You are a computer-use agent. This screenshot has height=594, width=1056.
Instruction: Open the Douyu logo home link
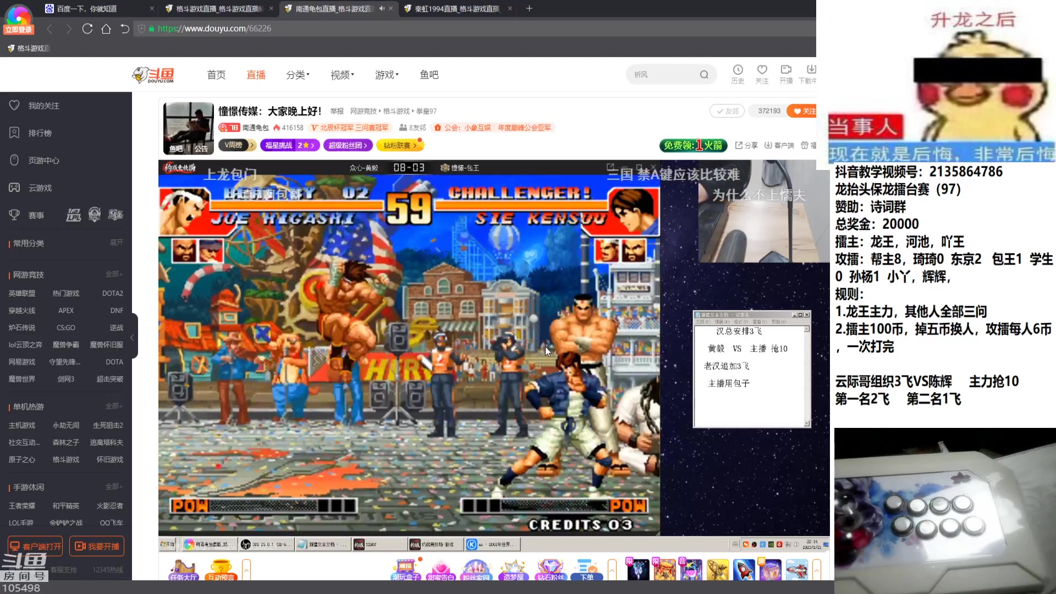point(153,75)
